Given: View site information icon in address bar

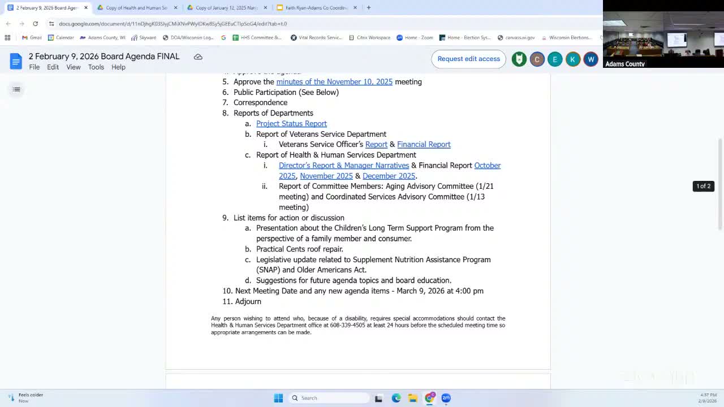Looking at the screenshot, I should (x=51, y=24).
